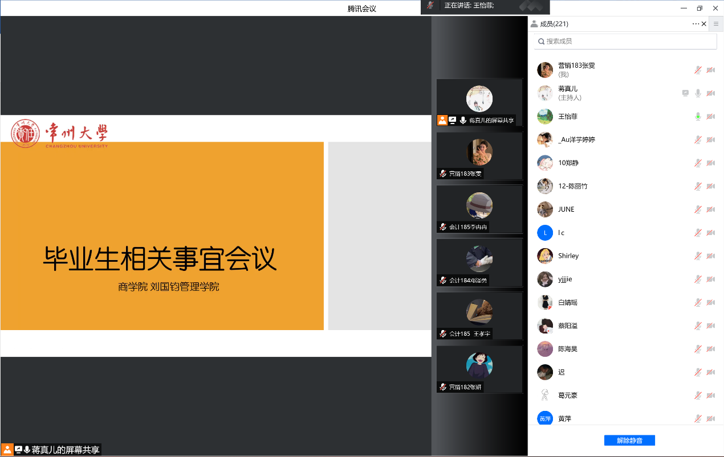The image size is (724, 457).
Task: Click slide subtitle 商学院 刘国钧管理学院
Action: pyautogui.click(x=169, y=287)
